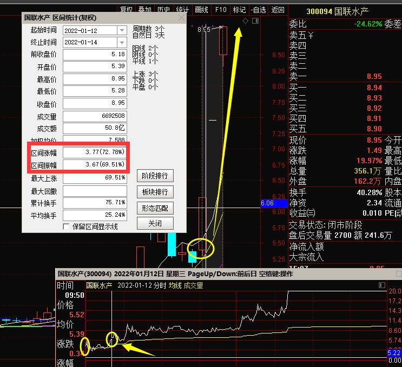
Task: Click 历史 in the chart toolbar
Action: click(163, 10)
